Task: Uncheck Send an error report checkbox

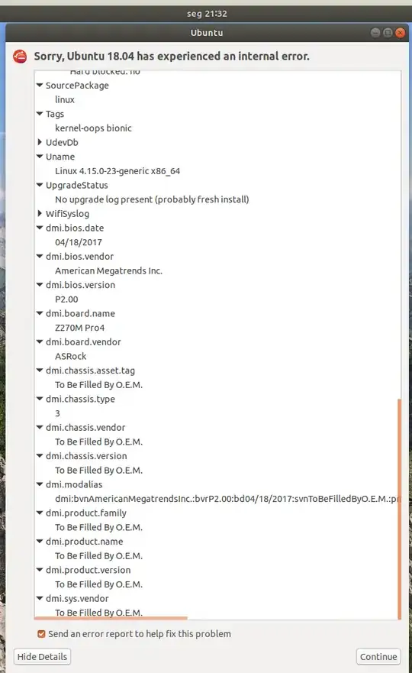Action: tap(41, 633)
